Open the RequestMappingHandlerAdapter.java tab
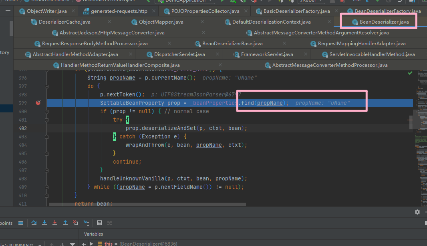 tap(358, 44)
